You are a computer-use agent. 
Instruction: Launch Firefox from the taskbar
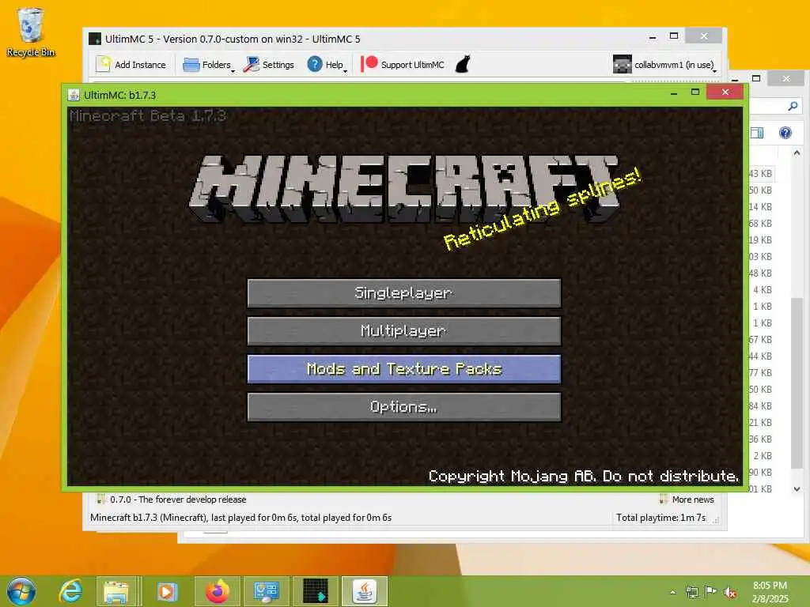(x=217, y=591)
